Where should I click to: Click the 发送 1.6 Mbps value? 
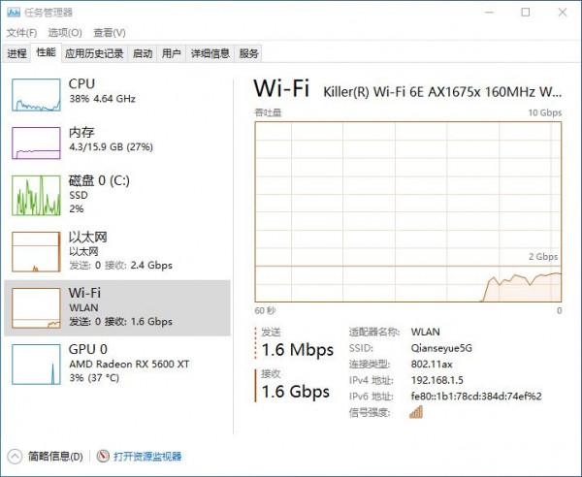[298, 350]
